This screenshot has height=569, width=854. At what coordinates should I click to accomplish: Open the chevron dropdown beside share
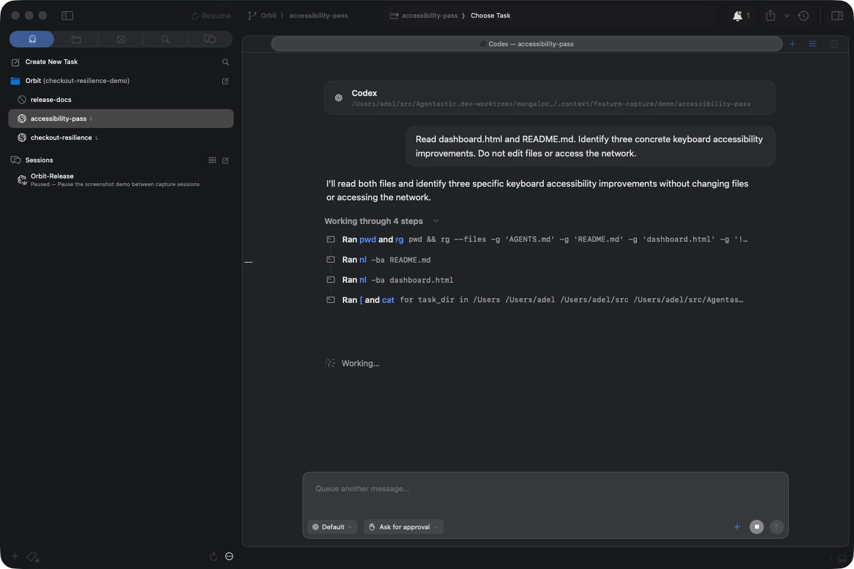[x=787, y=16]
